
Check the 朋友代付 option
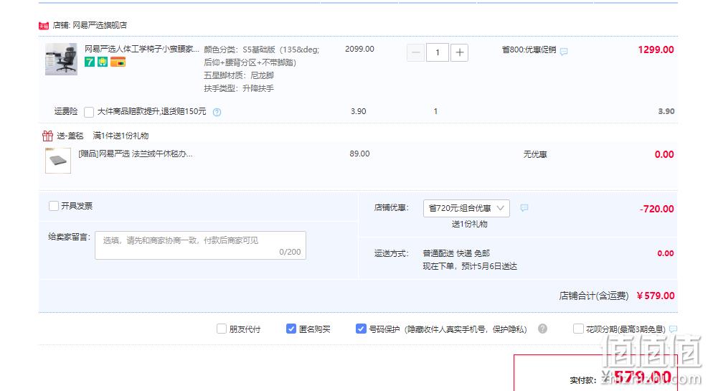click(221, 329)
